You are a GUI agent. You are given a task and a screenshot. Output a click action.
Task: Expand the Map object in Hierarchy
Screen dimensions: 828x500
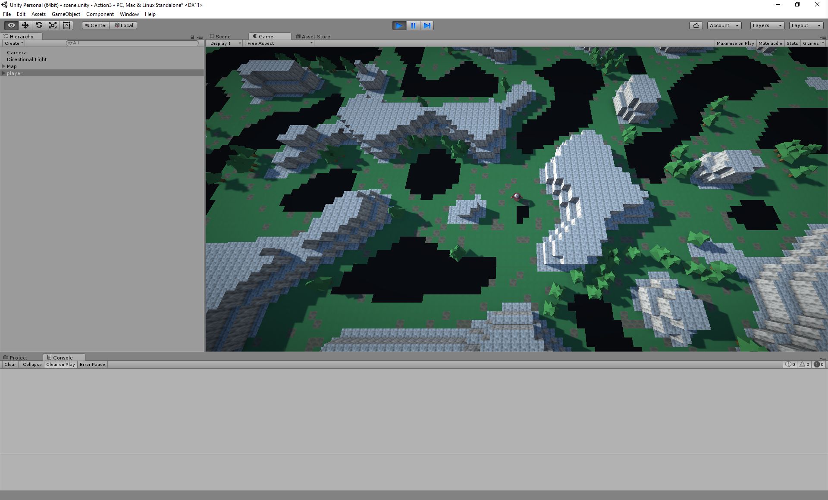click(4, 66)
